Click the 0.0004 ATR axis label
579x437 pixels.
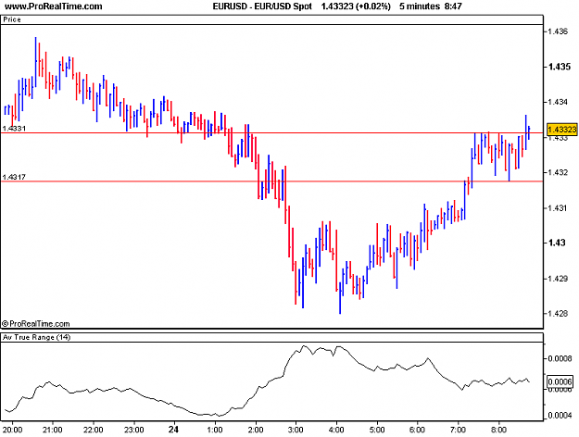coord(560,415)
